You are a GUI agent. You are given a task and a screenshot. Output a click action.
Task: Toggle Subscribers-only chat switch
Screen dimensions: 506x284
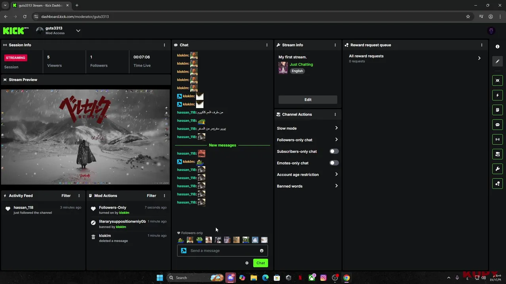coord(334,151)
